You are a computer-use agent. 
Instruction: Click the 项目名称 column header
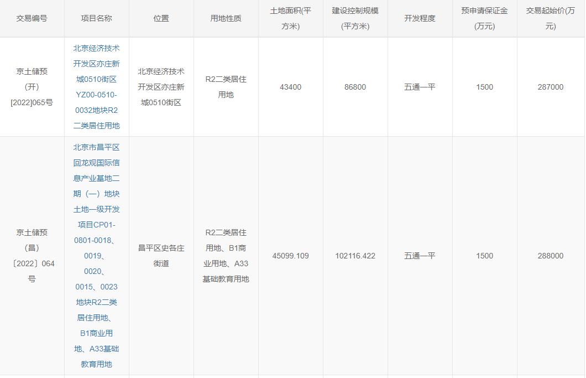click(x=97, y=18)
